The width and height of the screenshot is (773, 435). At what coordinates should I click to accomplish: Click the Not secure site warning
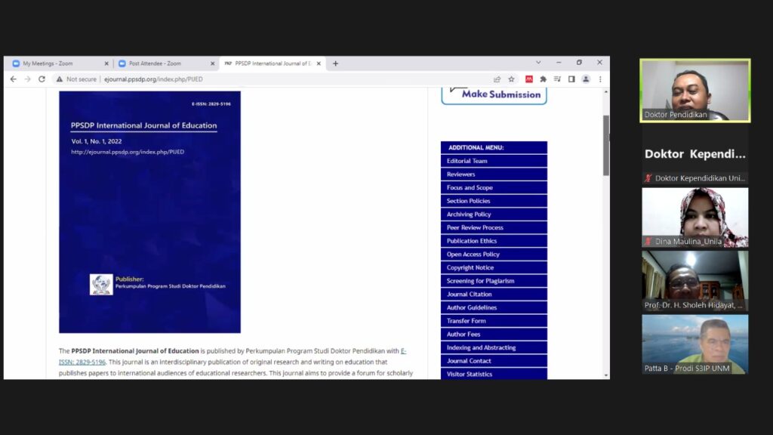coord(76,79)
